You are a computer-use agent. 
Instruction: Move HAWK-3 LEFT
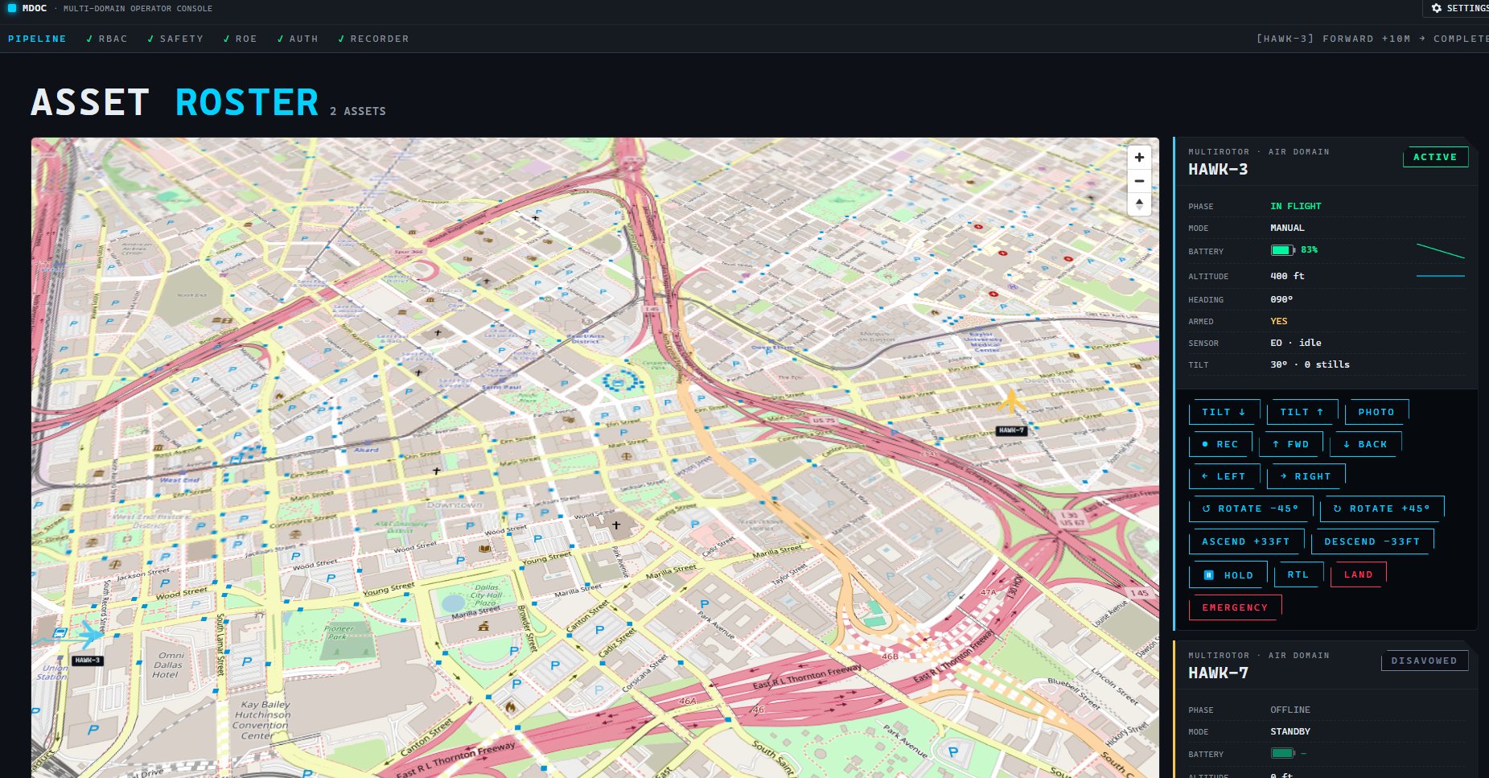click(x=1224, y=476)
